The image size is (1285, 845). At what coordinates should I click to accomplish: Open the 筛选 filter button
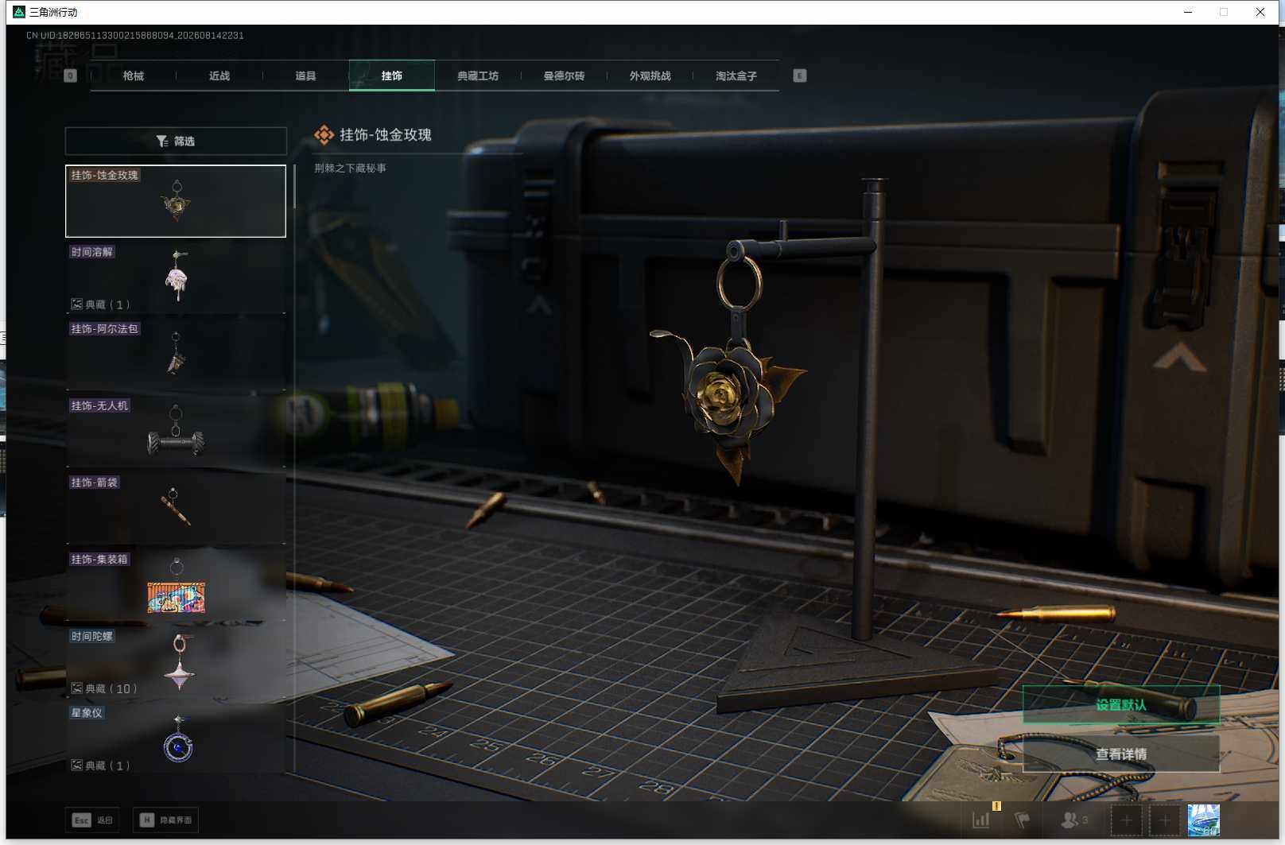pyautogui.click(x=176, y=141)
